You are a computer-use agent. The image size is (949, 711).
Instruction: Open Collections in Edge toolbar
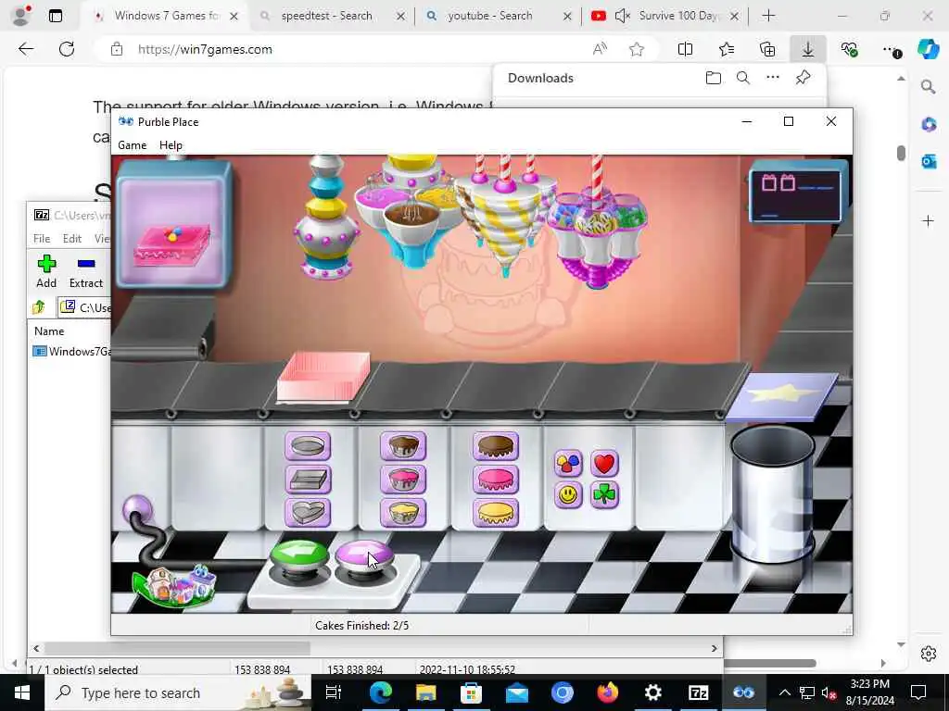(767, 50)
